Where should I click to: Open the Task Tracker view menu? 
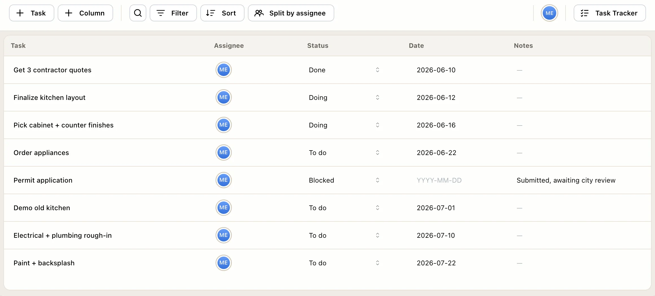point(609,13)
